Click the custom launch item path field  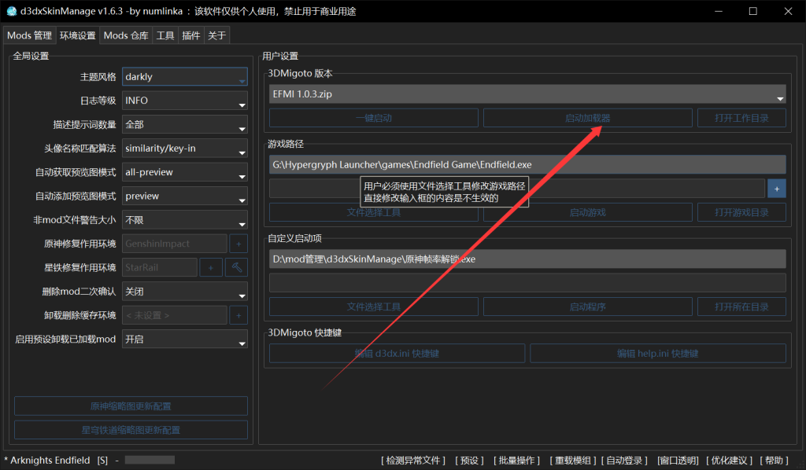point(527,259)
